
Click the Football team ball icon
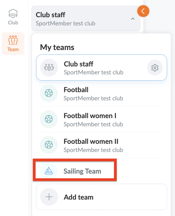(49, 93)
